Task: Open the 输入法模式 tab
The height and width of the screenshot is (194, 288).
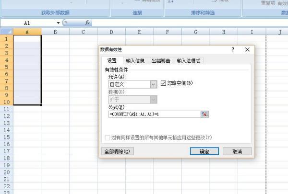Action: point(189,61)
